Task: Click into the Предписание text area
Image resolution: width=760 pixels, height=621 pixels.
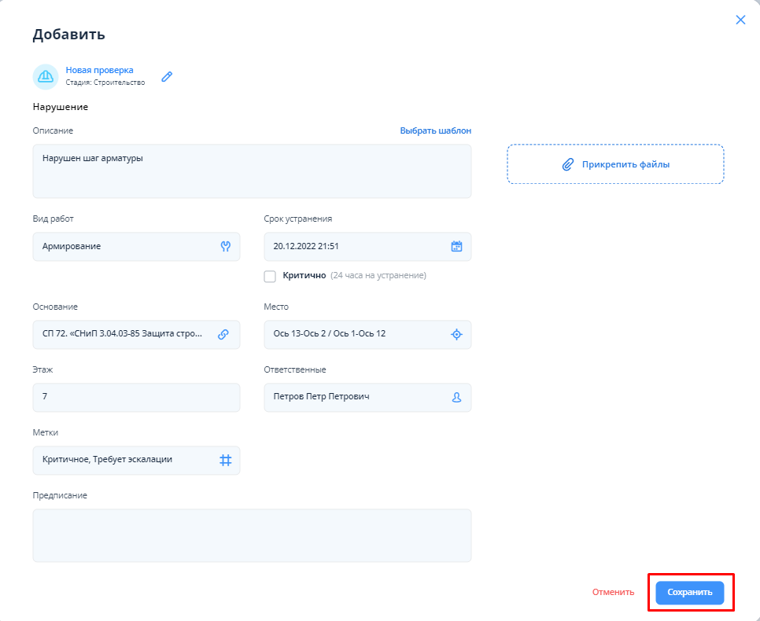Action: [x=252, y=535]
